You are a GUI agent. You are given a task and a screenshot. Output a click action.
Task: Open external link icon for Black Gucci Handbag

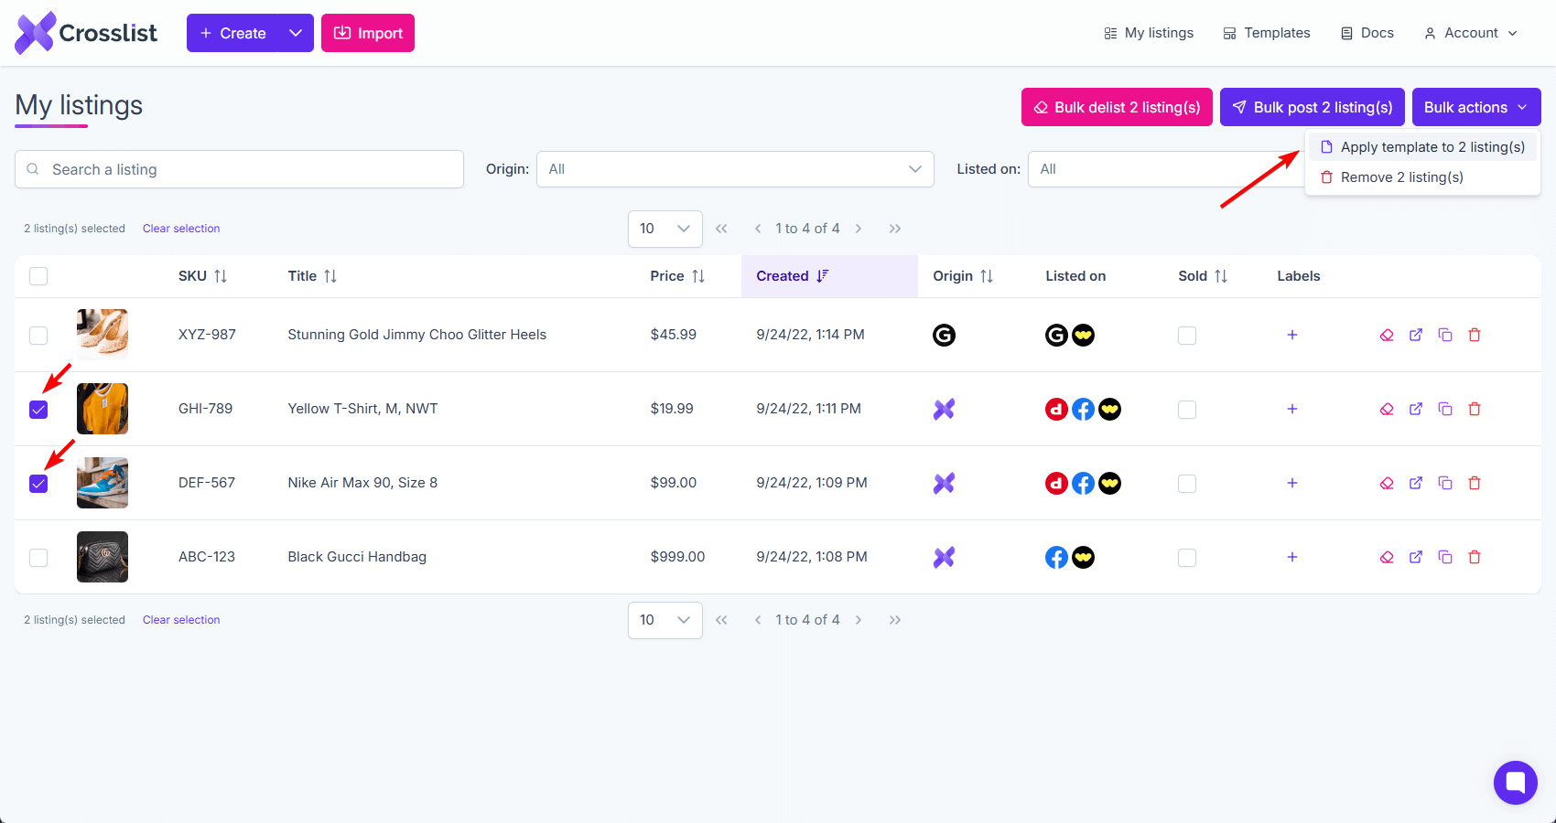pos(1416,557)
